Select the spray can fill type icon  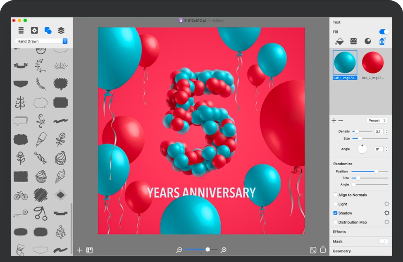click(x=382, y=41)
